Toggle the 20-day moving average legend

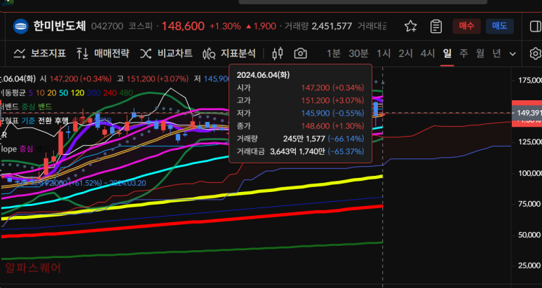[52, 92]
